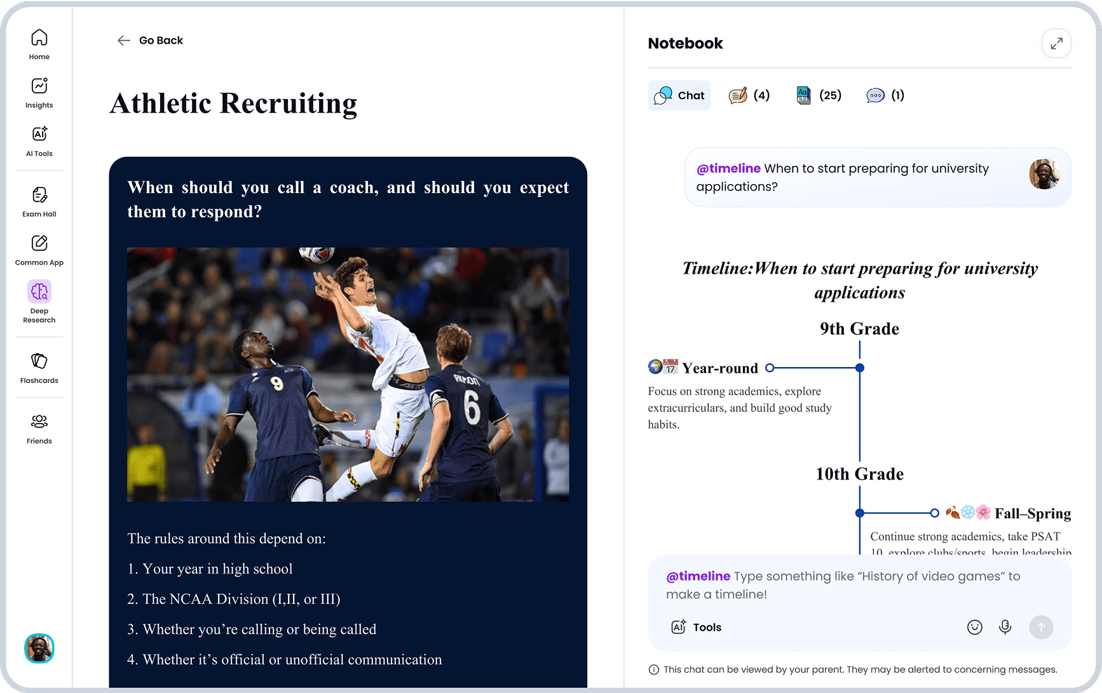Expand the Notebook panel to fullscreen
1102x693 pixels.
[x=1056, y=44]
